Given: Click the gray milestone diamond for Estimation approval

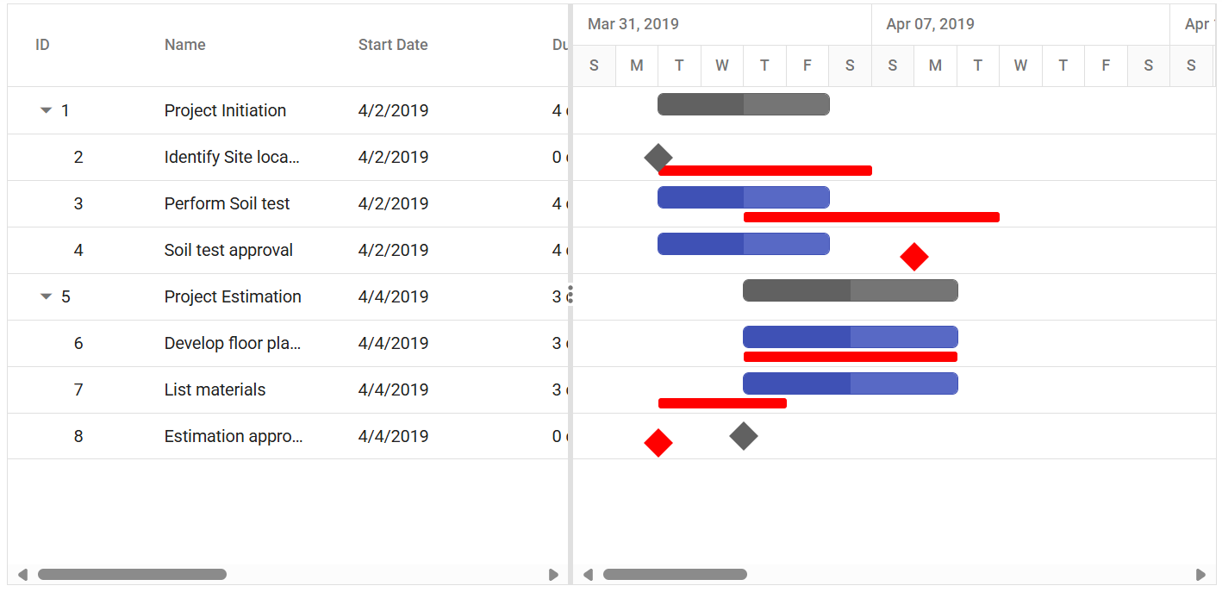Looking at the screenshot, I should 744,436.
